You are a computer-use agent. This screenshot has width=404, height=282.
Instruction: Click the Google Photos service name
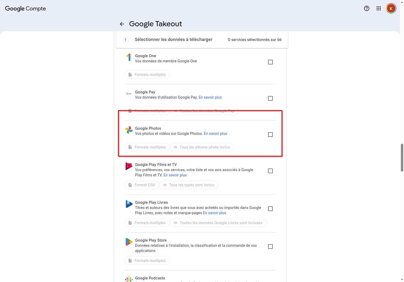[148, 128]
